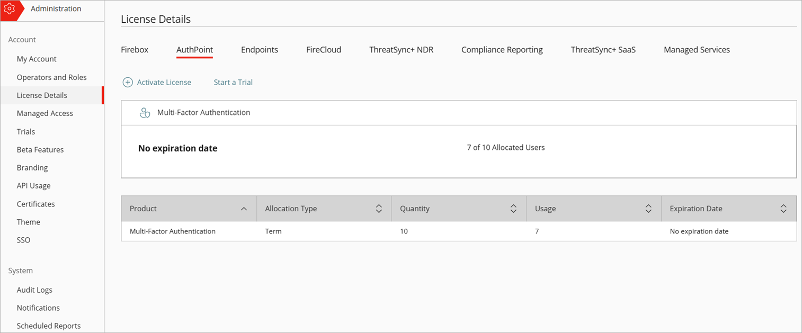Go to the Compliance Reporting tab
This screenshot has height=333, width=802.
point(502,50)
